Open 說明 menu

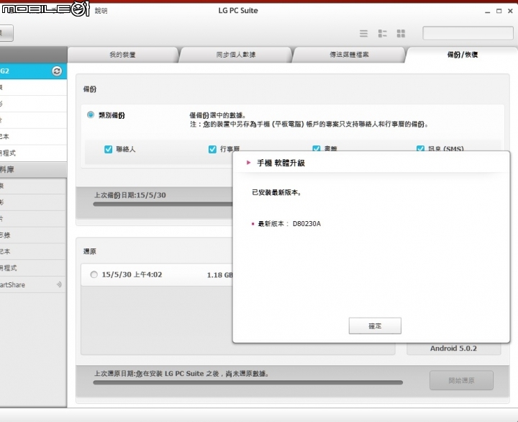pos(101,11)
